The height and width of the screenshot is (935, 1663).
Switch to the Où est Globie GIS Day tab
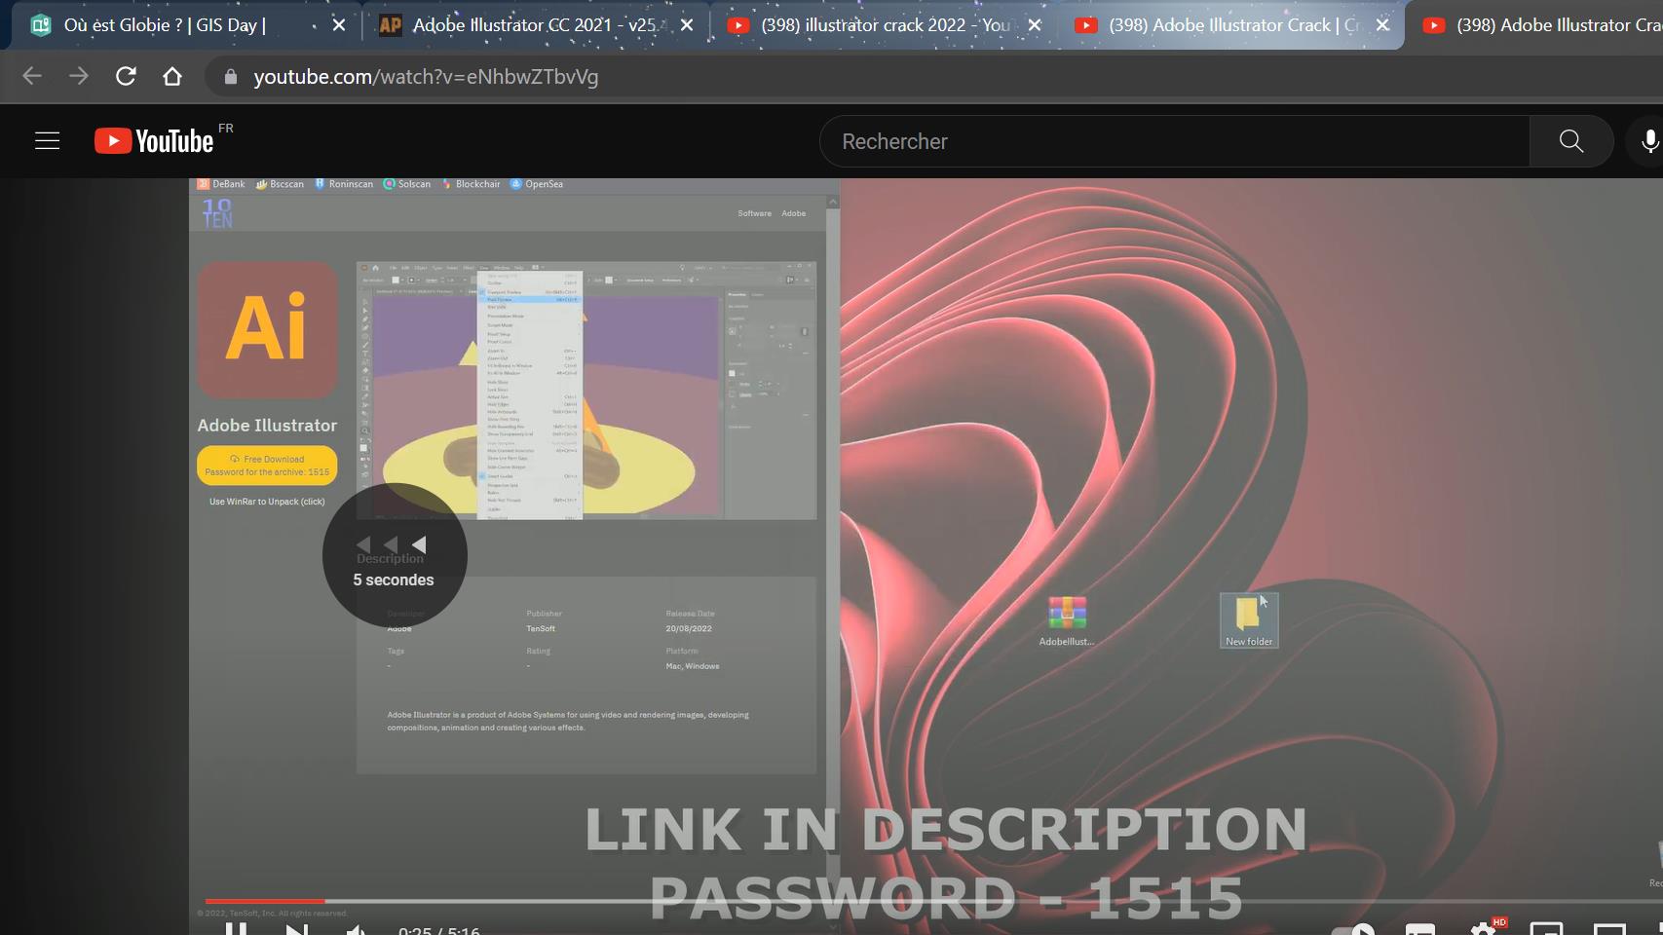(x=166, y=25)
